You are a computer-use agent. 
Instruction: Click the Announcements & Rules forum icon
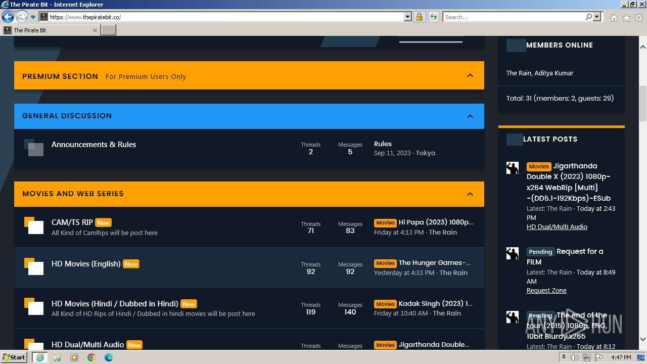[x=34, y=148]
